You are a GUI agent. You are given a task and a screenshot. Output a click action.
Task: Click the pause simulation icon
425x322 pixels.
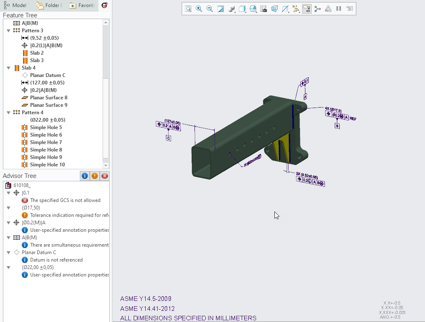pos(339,9)
